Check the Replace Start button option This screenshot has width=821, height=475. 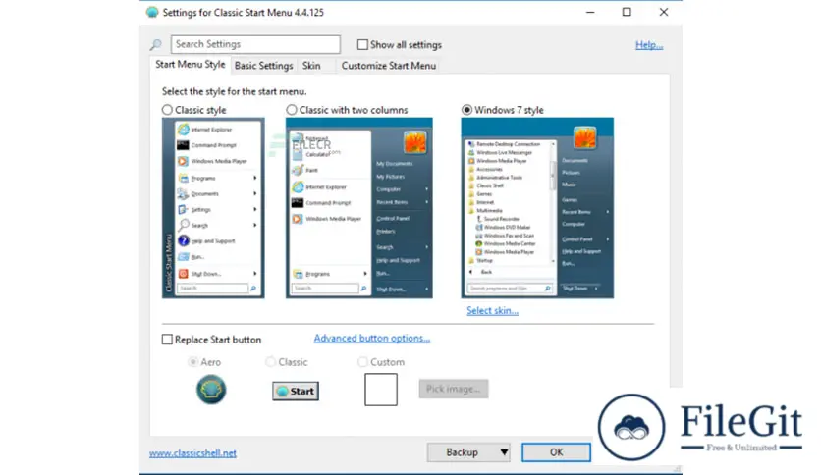point(167,340)
